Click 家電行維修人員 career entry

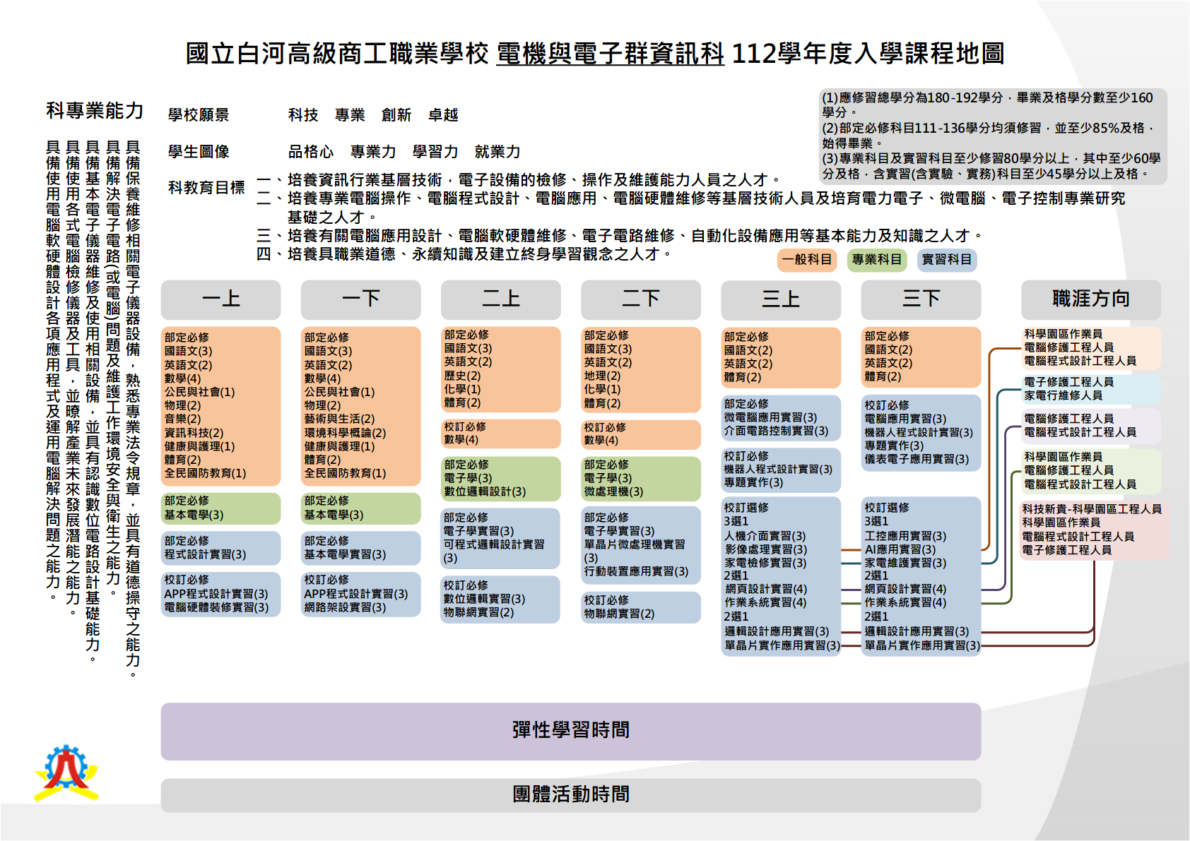coord(1063,395)
